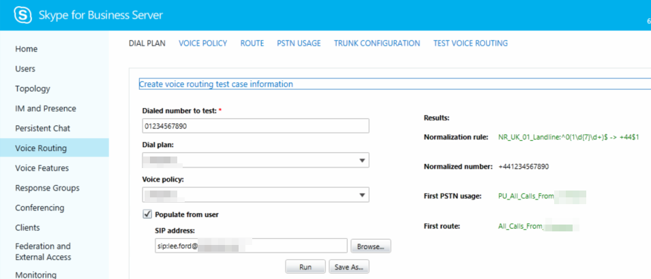Open Monitoring in left sidebar

35,275
